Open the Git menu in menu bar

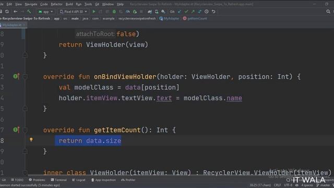[97, 4]
